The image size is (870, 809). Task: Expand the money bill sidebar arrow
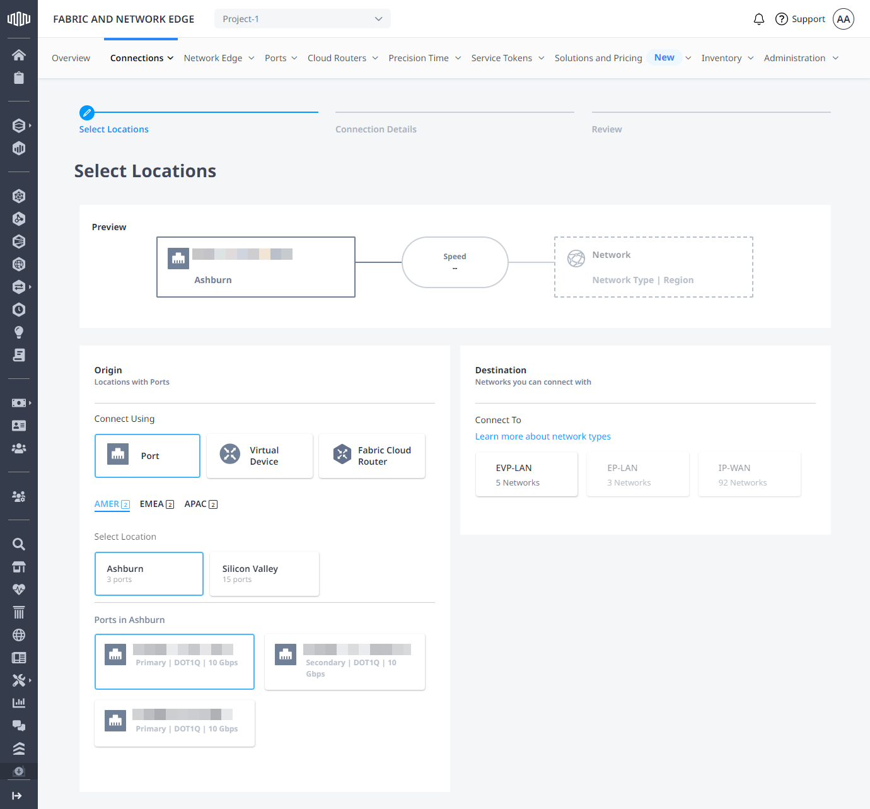30,403
